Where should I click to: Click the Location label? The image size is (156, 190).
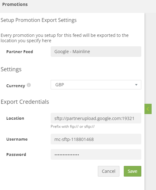point(15,118)
